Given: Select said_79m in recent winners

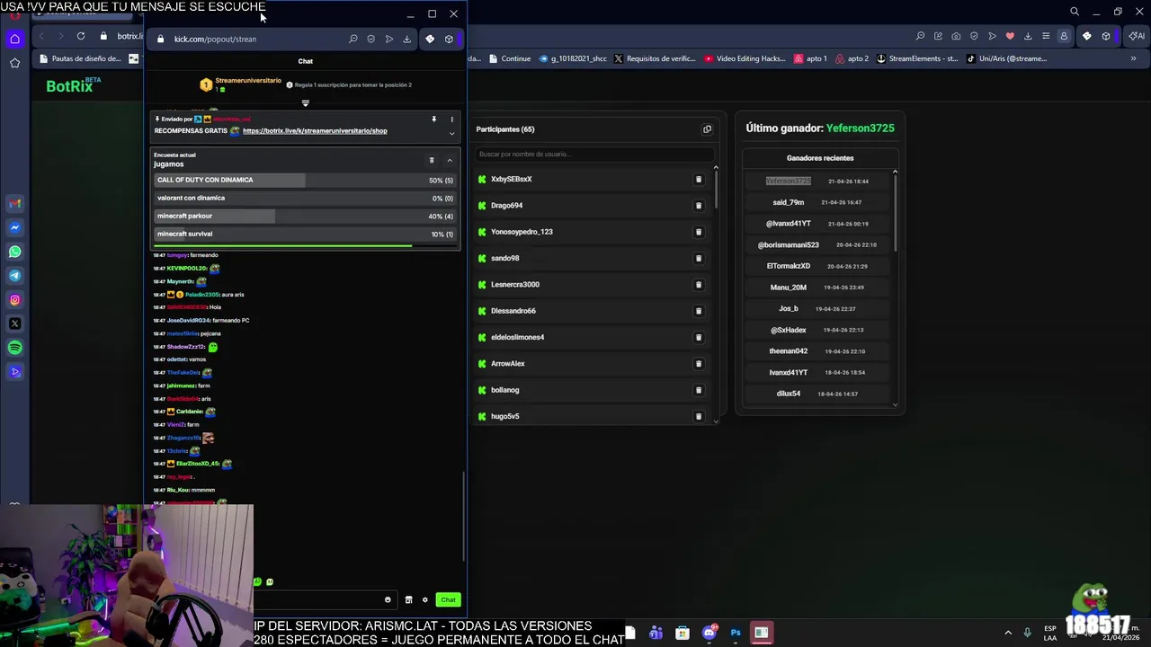Looking at the screenshot, I should [x=788, y=202].
